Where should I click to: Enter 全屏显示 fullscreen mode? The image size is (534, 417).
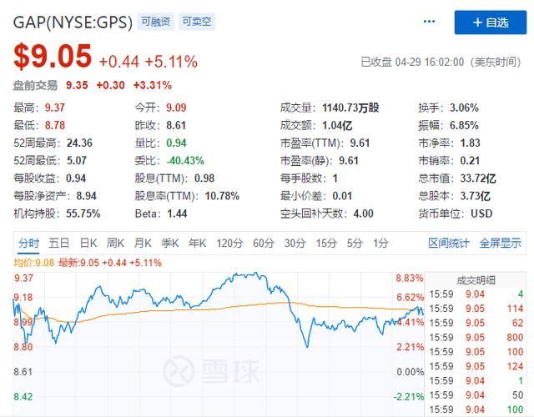click(500, 244)
